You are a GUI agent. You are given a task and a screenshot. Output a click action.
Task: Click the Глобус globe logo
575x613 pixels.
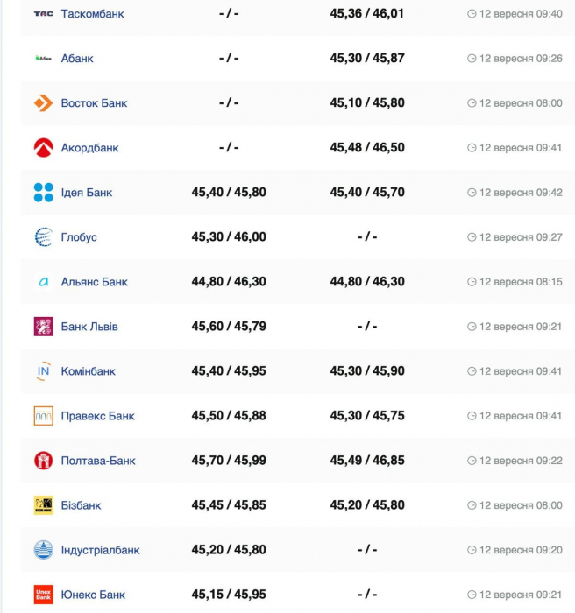(44, 237)
